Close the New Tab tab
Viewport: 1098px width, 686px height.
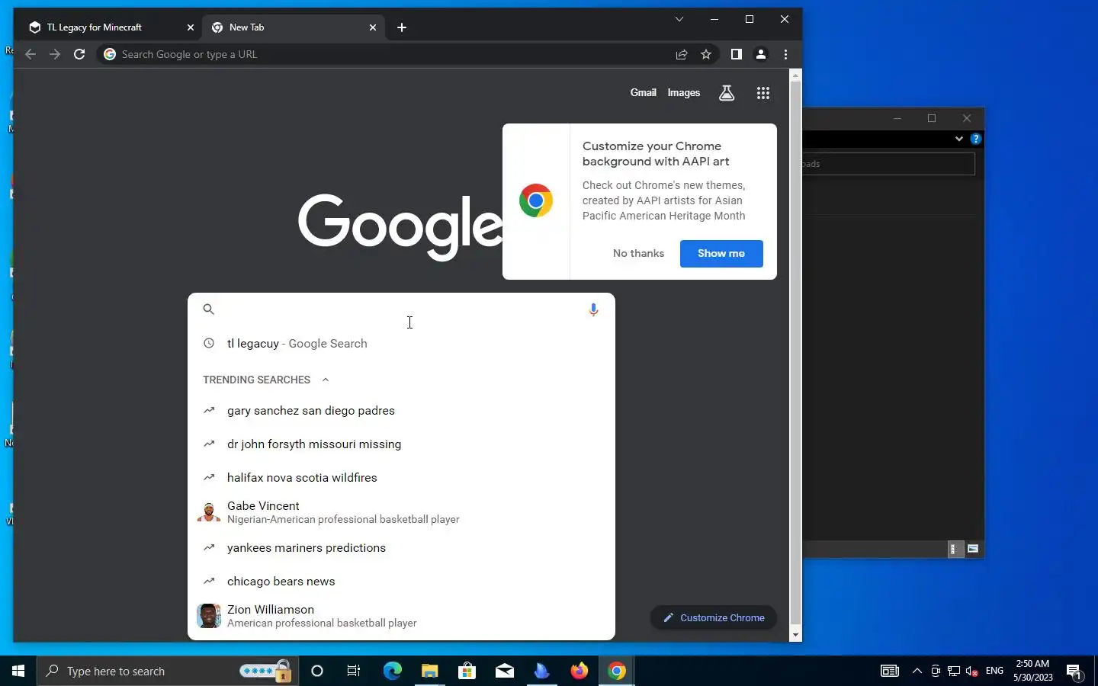click(x=373, y=27)
